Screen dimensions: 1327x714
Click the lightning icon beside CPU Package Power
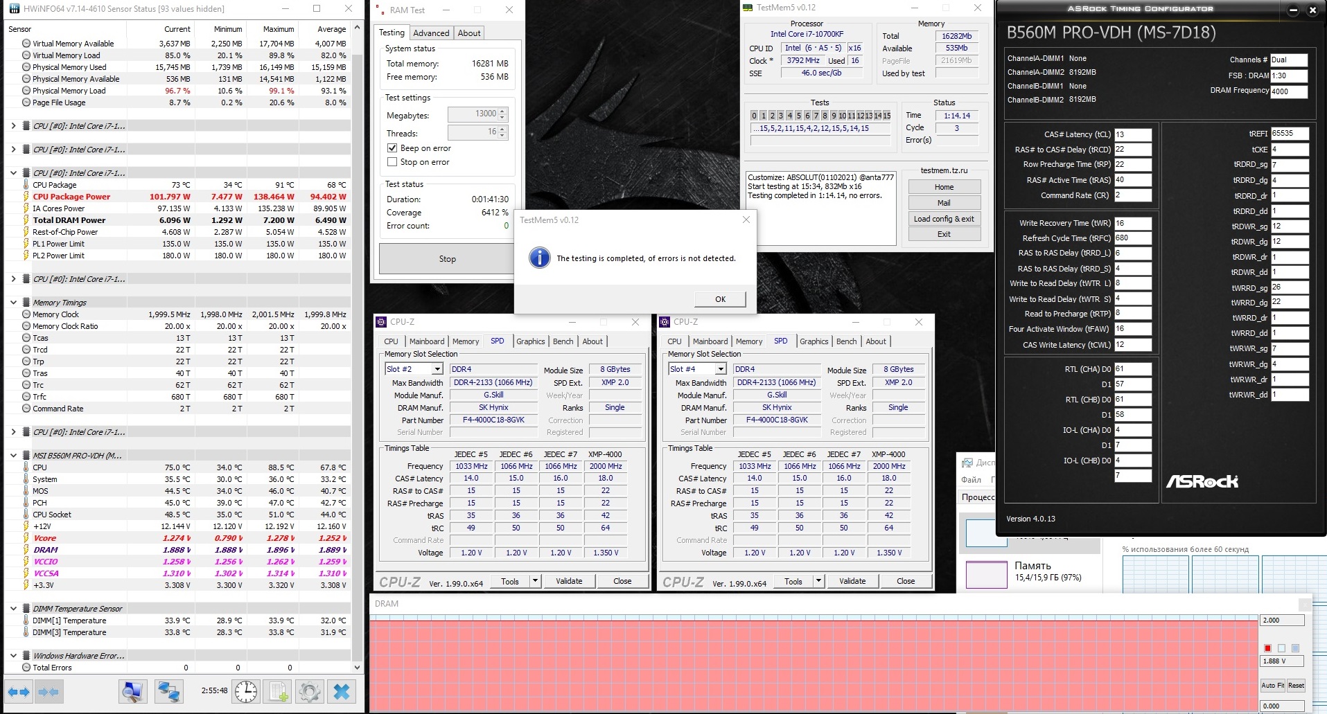click(x=26, y=197)
